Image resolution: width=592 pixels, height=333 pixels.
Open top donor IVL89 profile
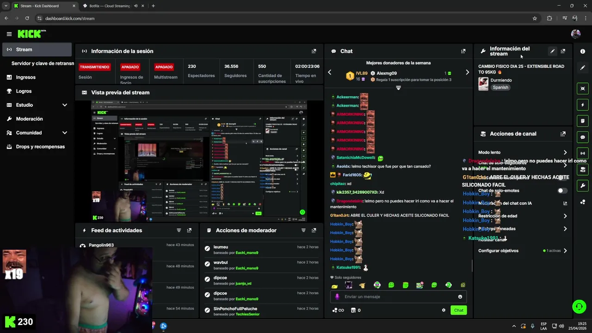(x=362, y=73)
